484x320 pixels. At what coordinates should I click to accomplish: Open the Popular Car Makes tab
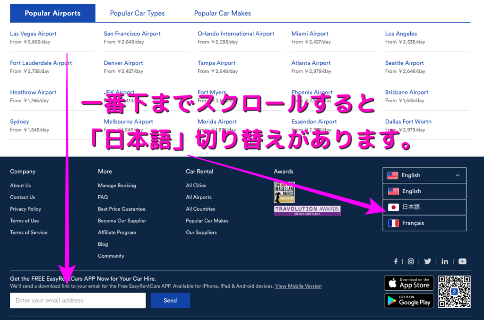point(222,13)
